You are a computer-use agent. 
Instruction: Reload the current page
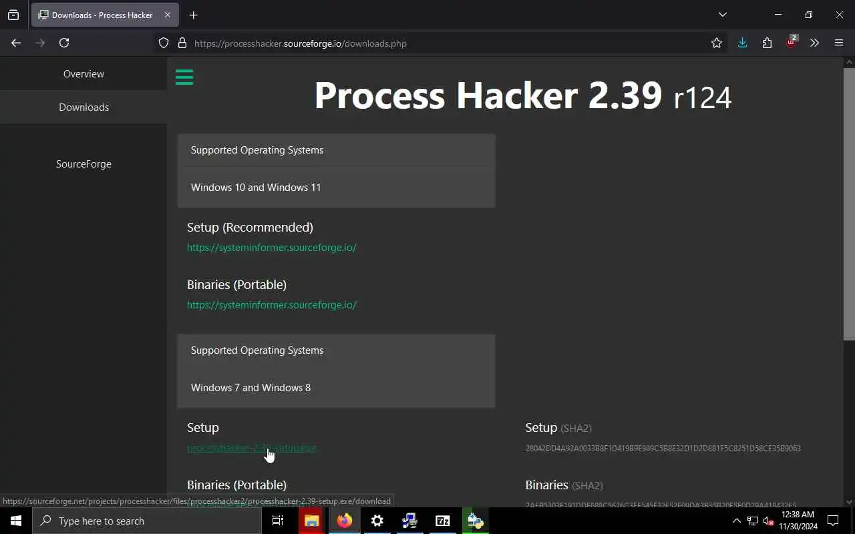(x=64, y=43)
